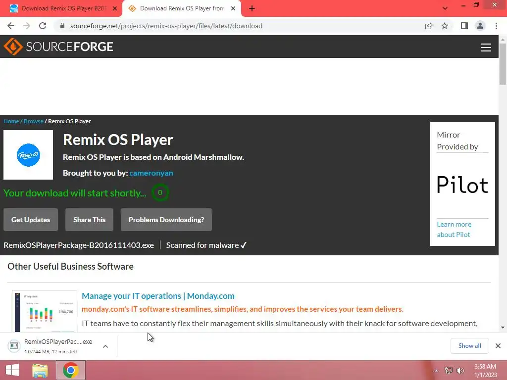Open the tab search dropdown arrow

coord(445,8)
